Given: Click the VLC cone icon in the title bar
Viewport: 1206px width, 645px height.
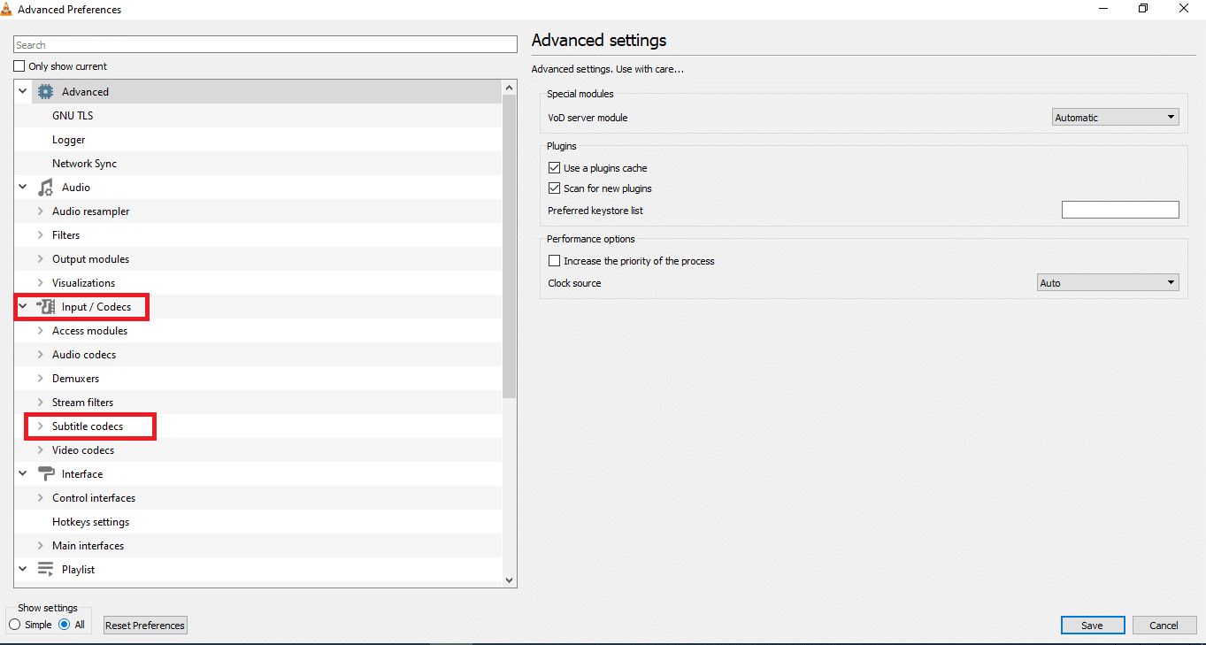Looking at the screenshot, I should click(7, 9).
